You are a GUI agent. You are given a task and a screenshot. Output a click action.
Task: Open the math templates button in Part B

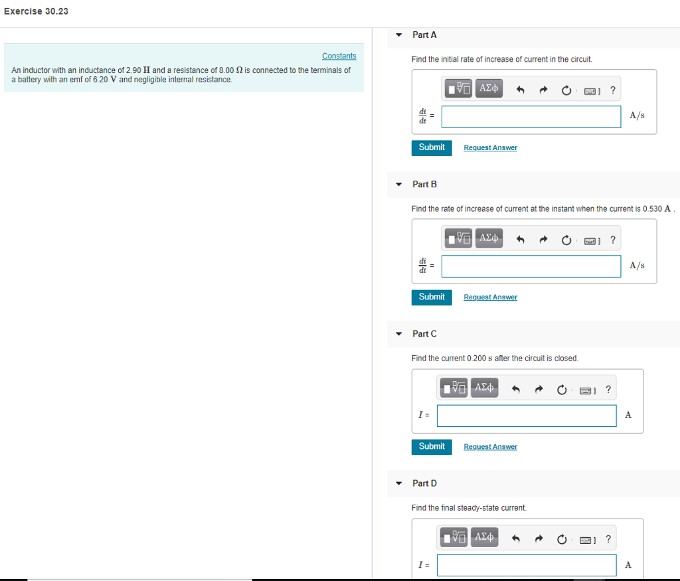[x=458, y=238]
